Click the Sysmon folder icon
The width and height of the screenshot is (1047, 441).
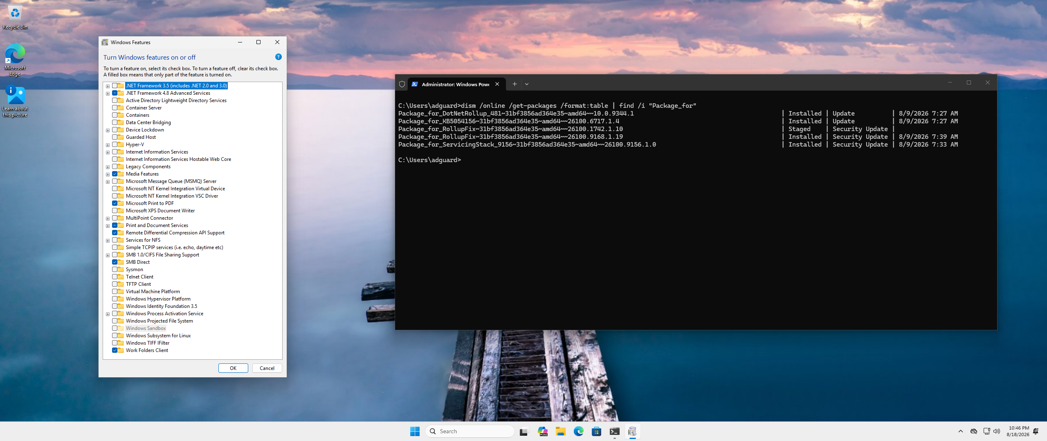[x=121, y=269]
